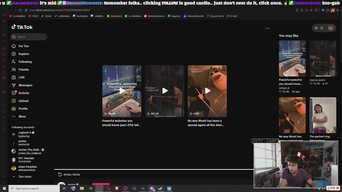The height and width of the screenshot is (192, 342).
Task: Open NVIDIA app from the taskbar
Action: (x=91, y=189)
